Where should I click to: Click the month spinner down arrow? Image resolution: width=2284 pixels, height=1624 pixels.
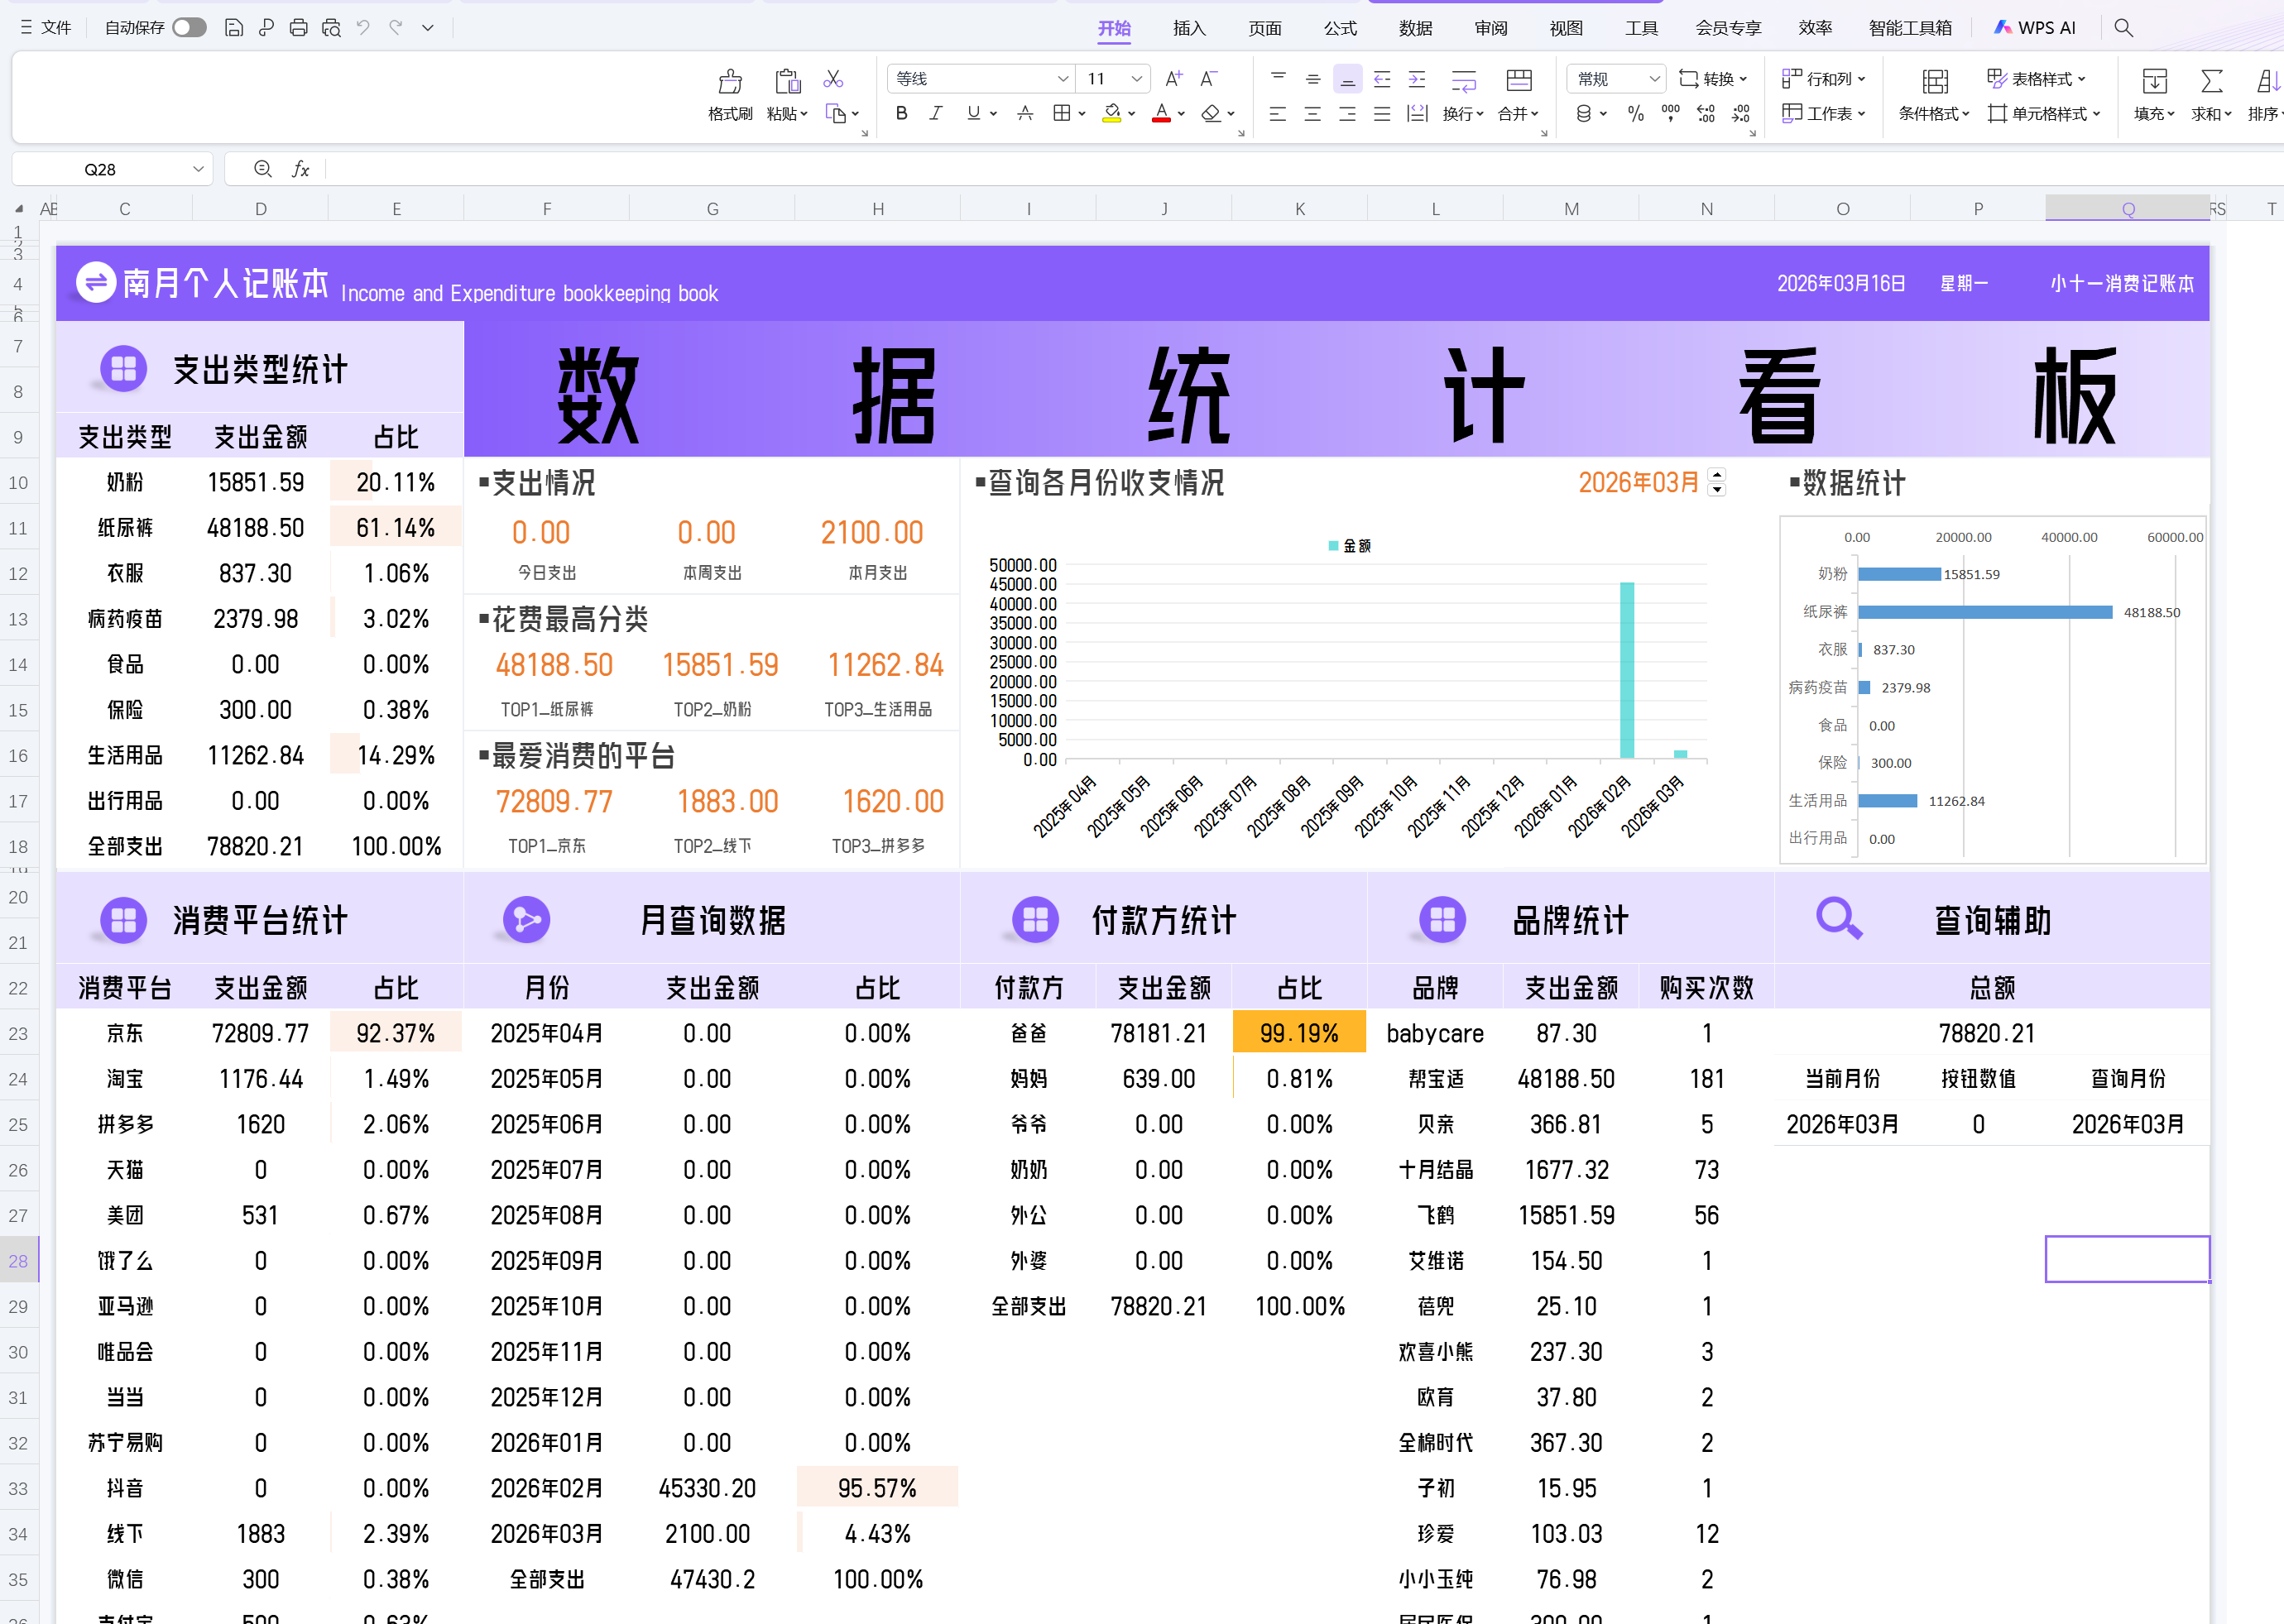click(x=1717, y=490)
